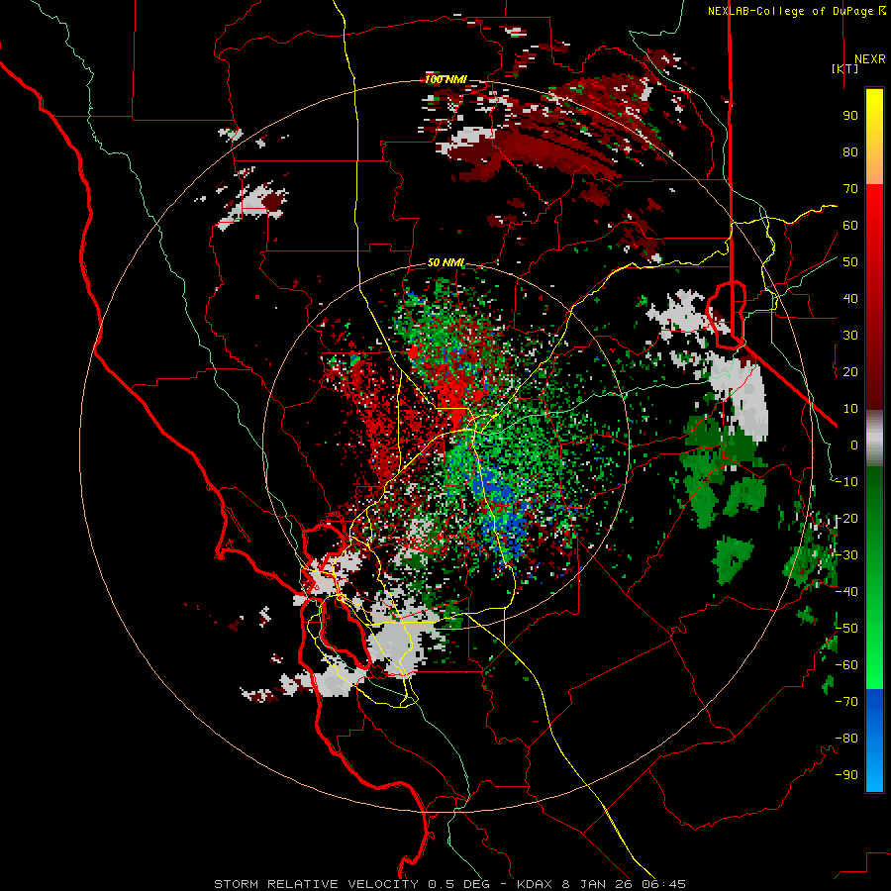Click the 50 NMI range ring label
Screen dimensions: 891x891
click(445, 262)
